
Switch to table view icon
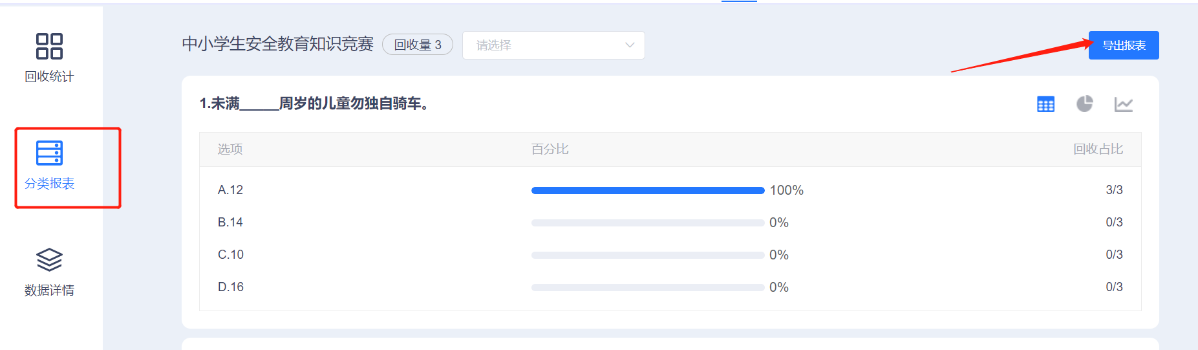coord(1045,104)
